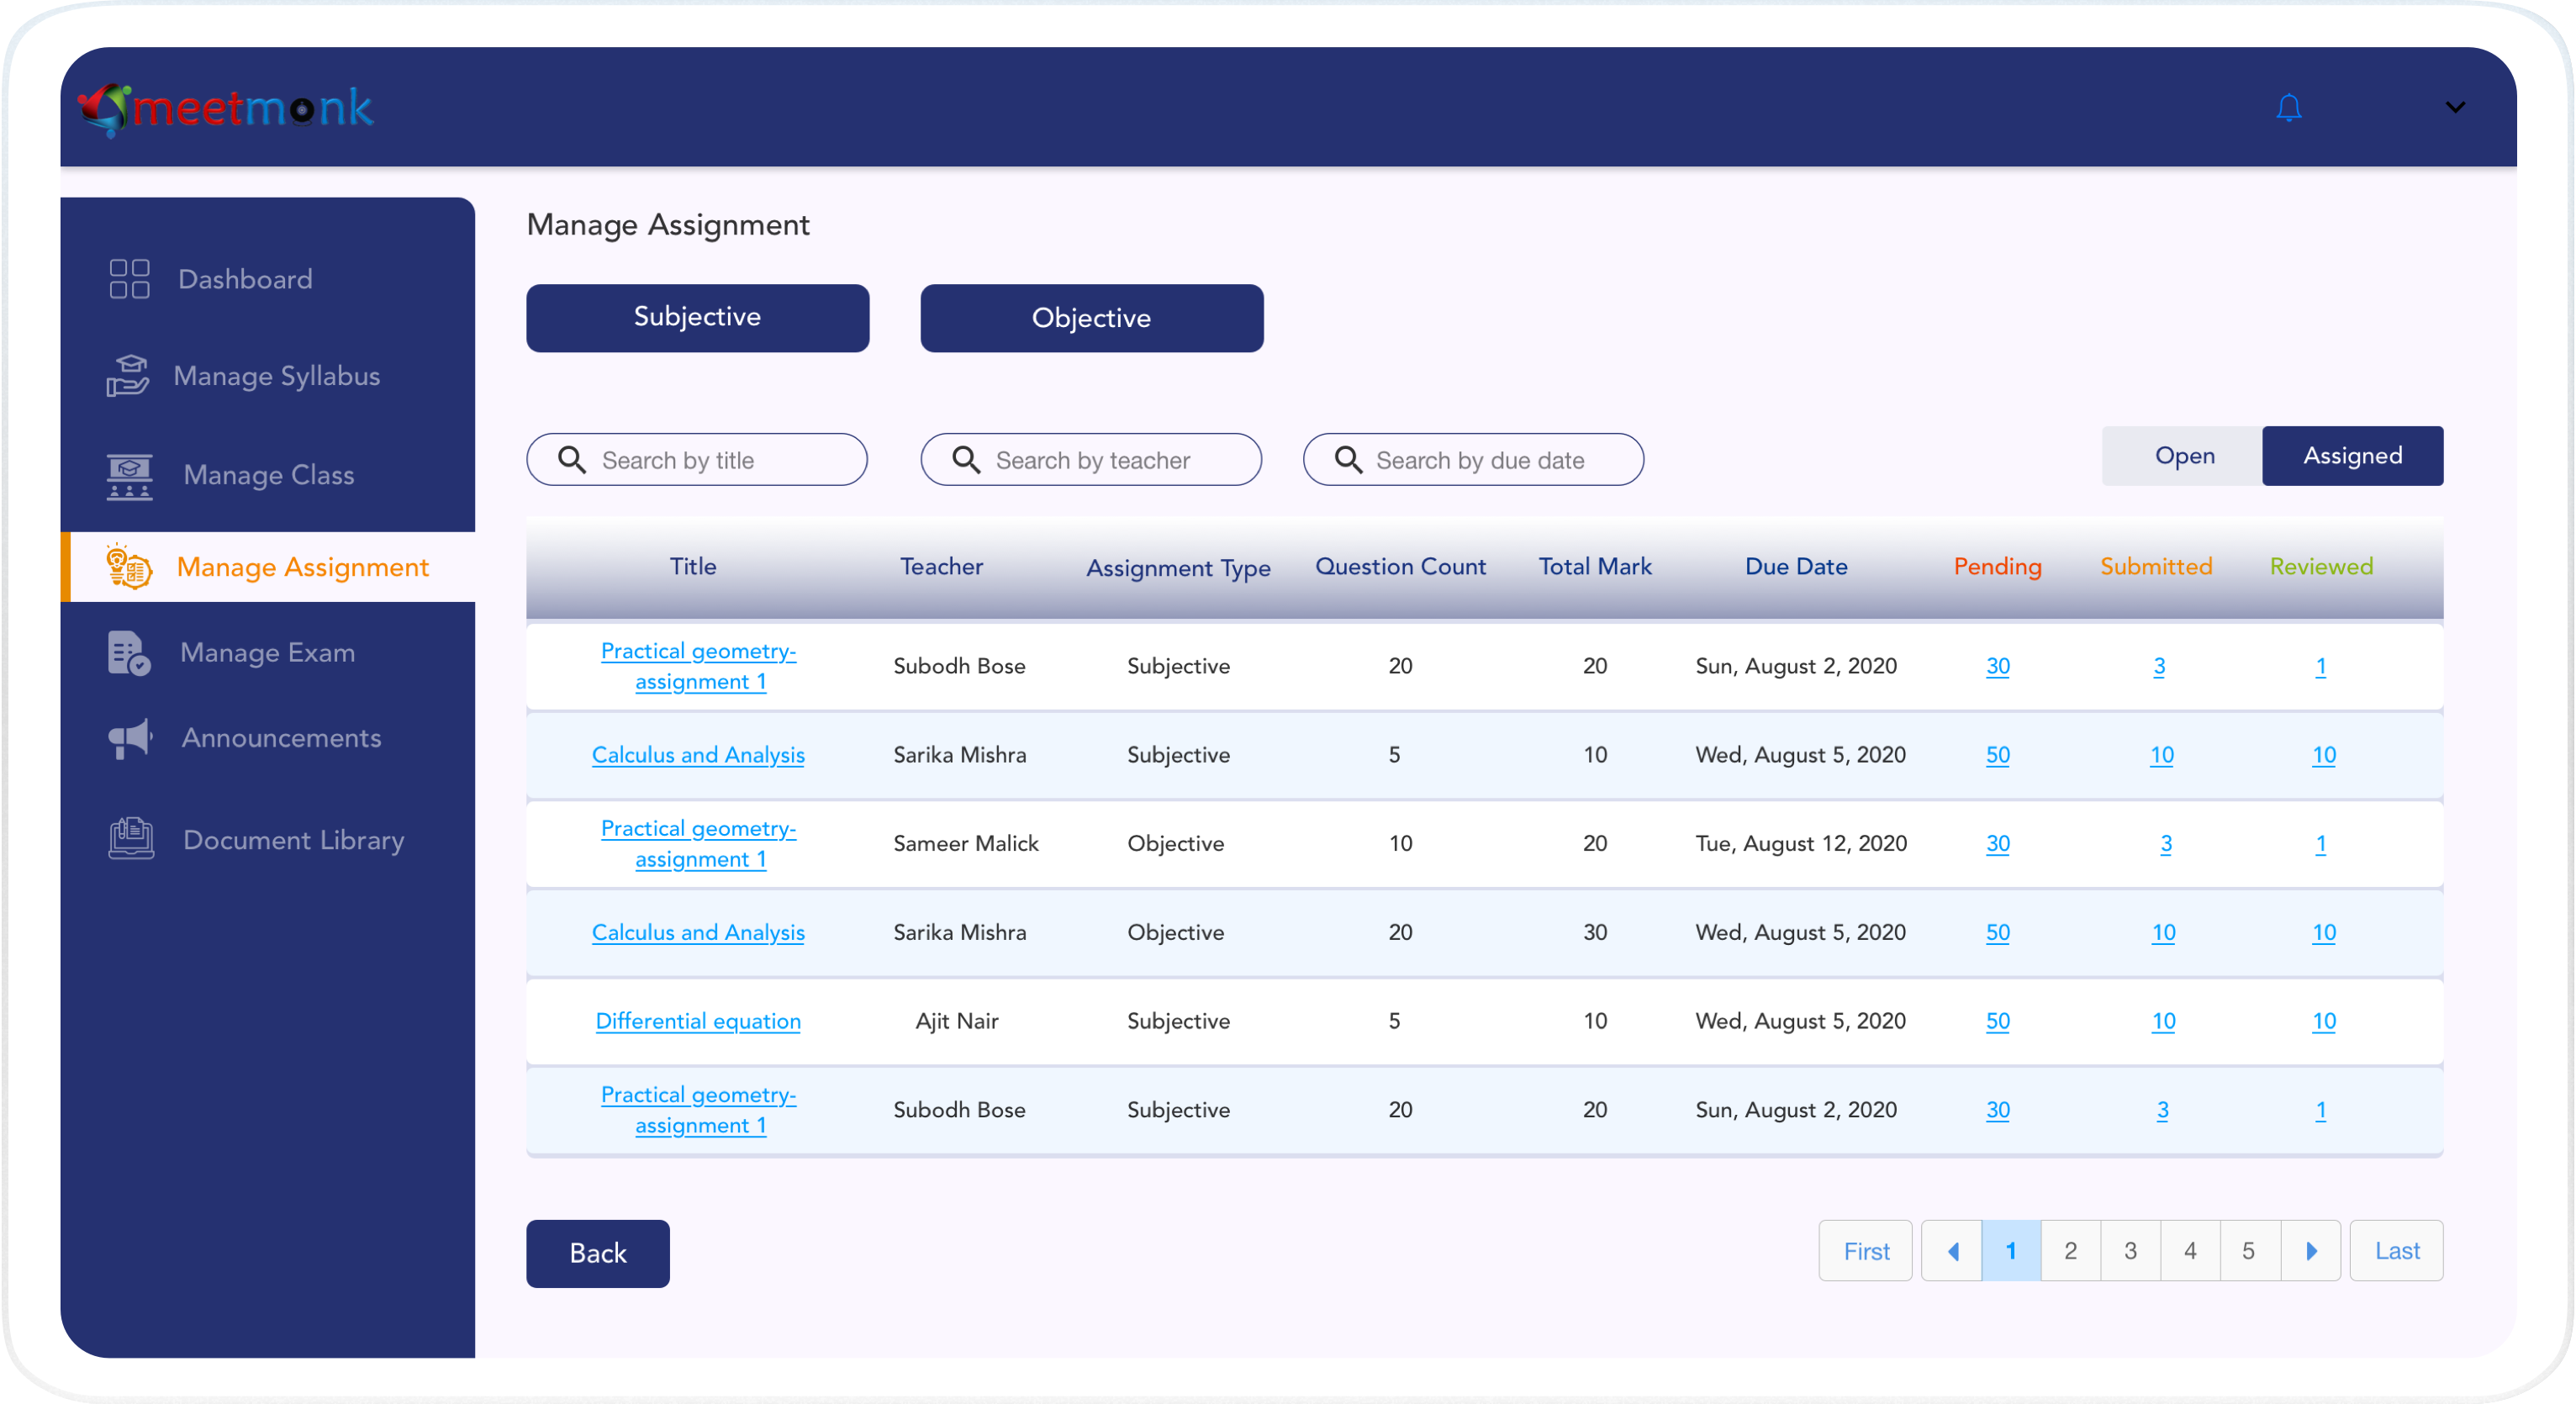Go to pagination page 3
The width and height of the screenshot is (2576, 1404).
point(2130,1250)
